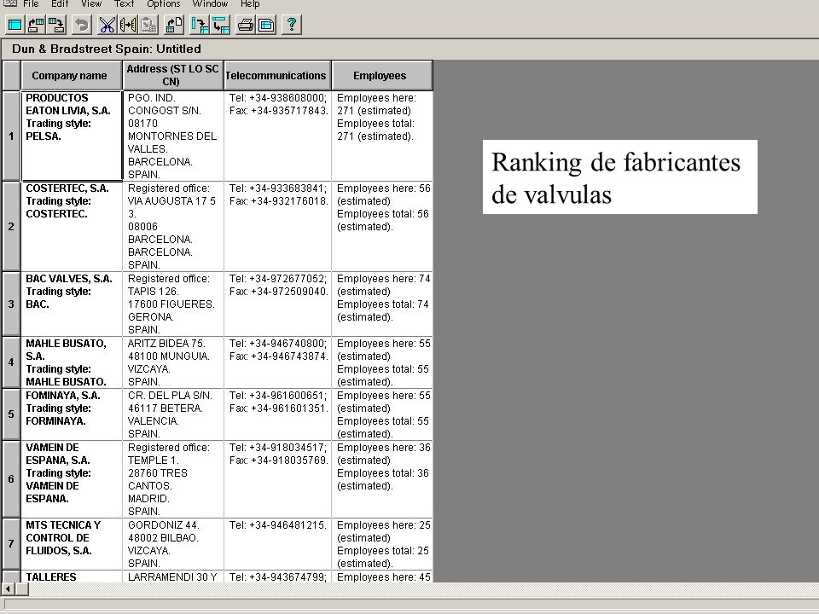Click the table's top-left select-all corner
Screen dimensions: 819x614
(11, 75)
